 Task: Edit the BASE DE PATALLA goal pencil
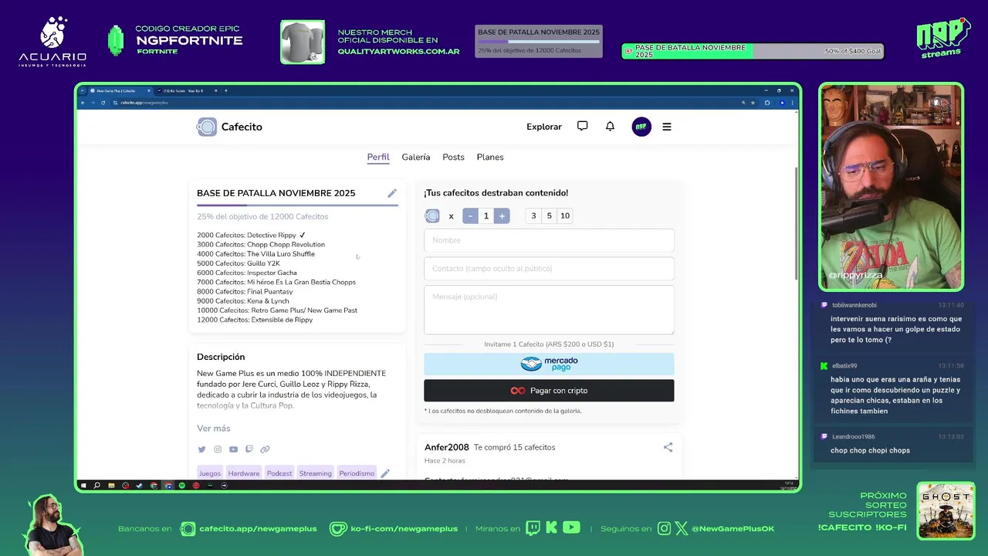(x=392, y=193)
